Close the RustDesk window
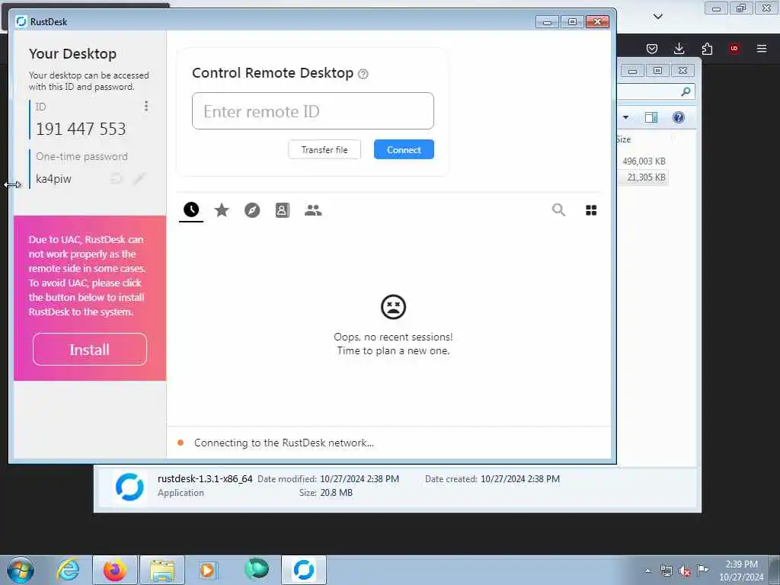Viewport: 780px width, 585px height. [597, 22]
